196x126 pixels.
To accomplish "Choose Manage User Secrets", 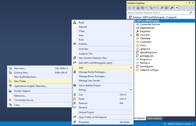I will (103, 80).
